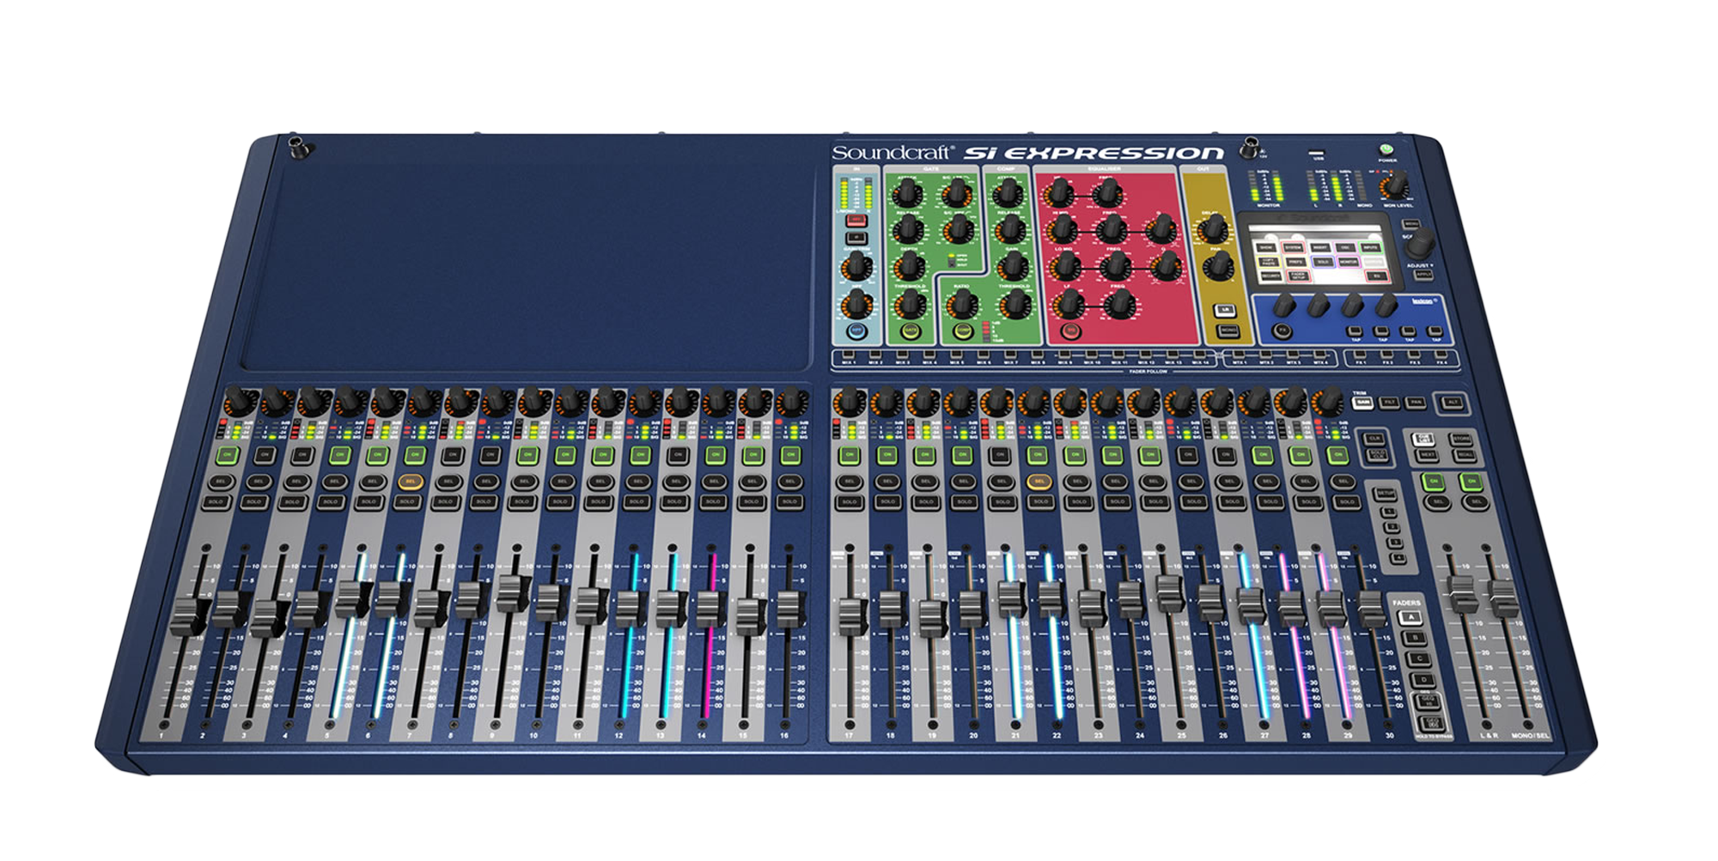Click the HF knob in the equaliser
1718x861 pixels.
coord(1059,192)
